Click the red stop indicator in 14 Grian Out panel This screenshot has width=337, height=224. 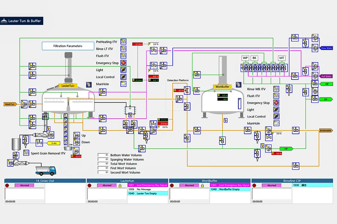pyautogui.click(x=7, y=185)
